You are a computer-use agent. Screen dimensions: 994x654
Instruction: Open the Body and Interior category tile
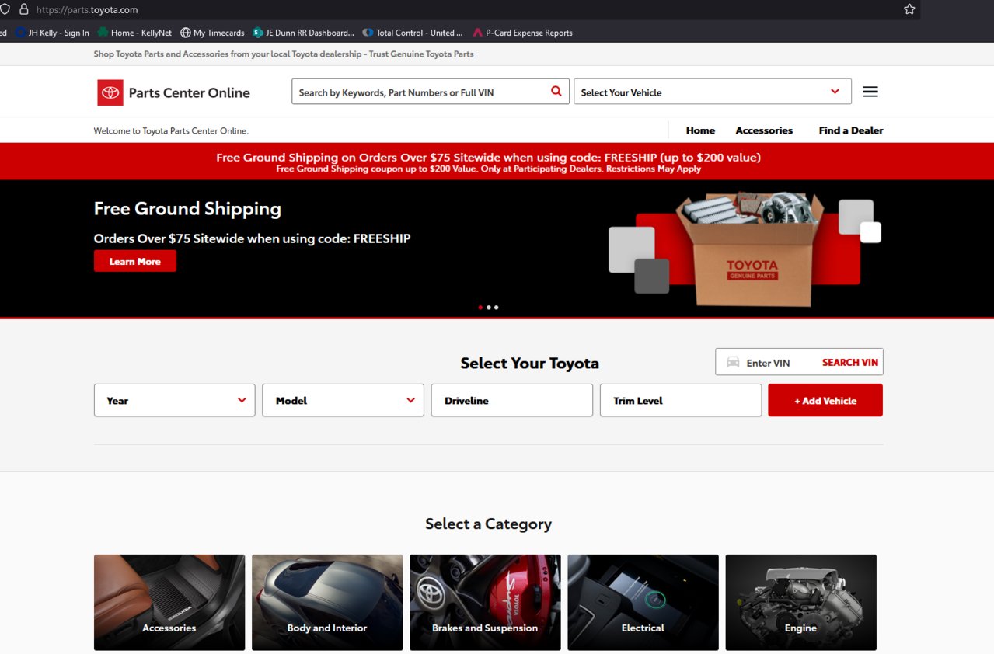(x=327, y=602)
